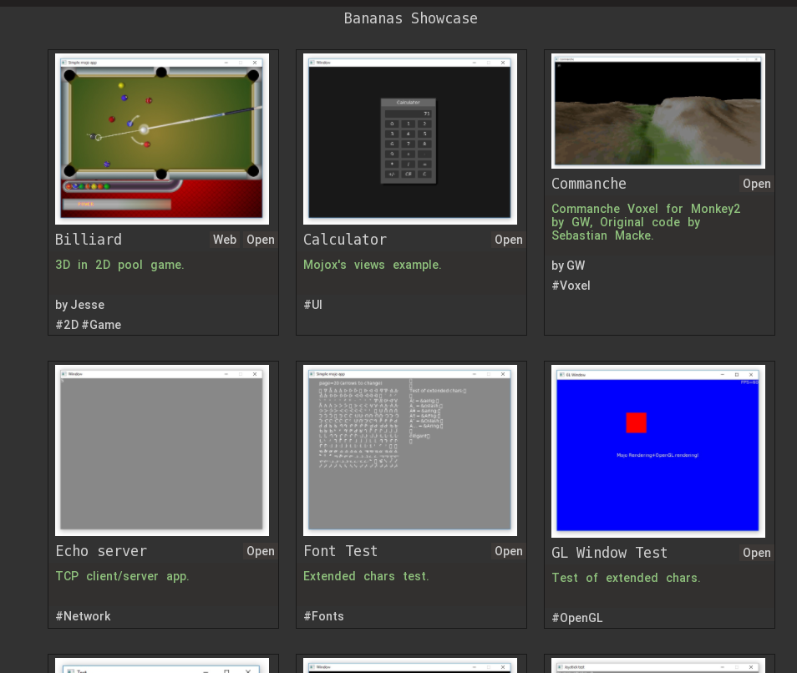Open the Billiard showcase app
Image resolution: width=797 pixels, height=673 pixels.
tap(261, 240)
